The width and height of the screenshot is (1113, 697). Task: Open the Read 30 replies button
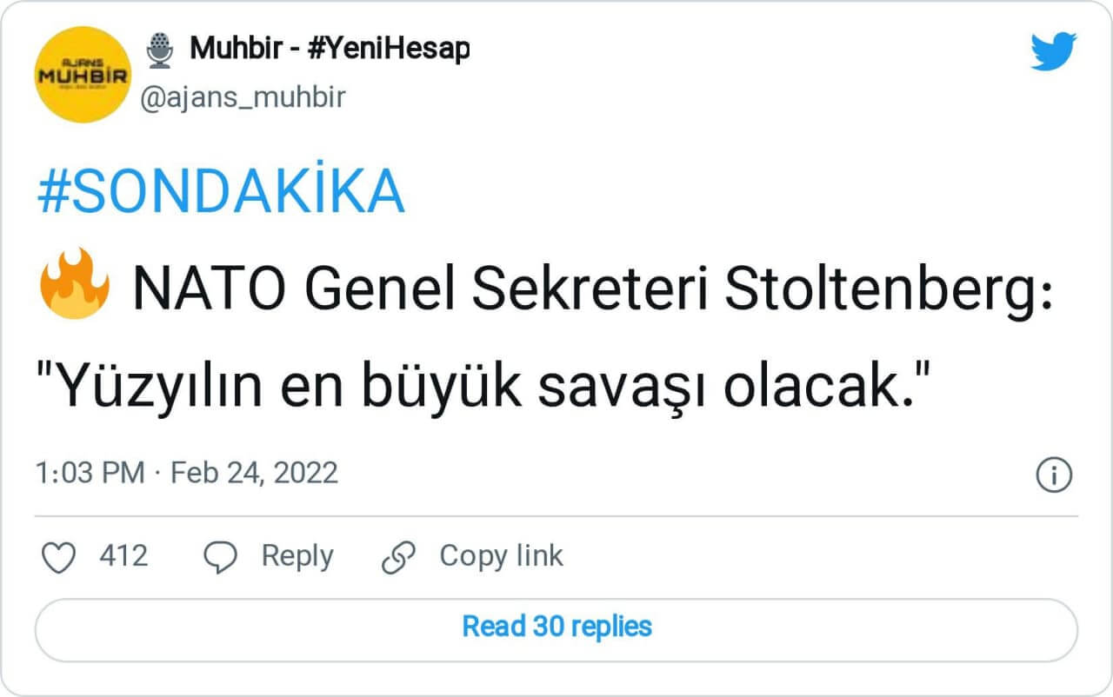pyautogui.click(x=556, y=626)
